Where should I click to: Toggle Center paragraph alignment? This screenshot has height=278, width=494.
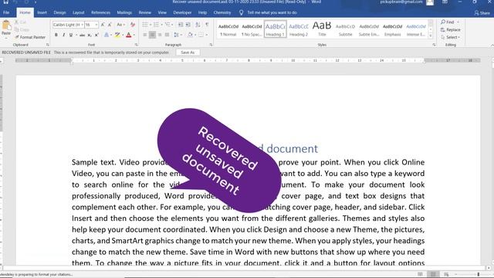(152, 35)
